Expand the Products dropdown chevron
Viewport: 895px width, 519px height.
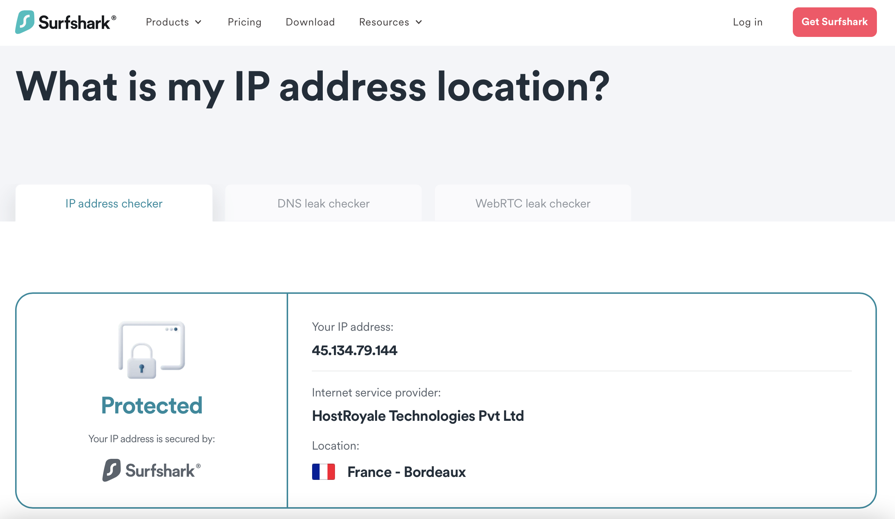click(198, 22)
